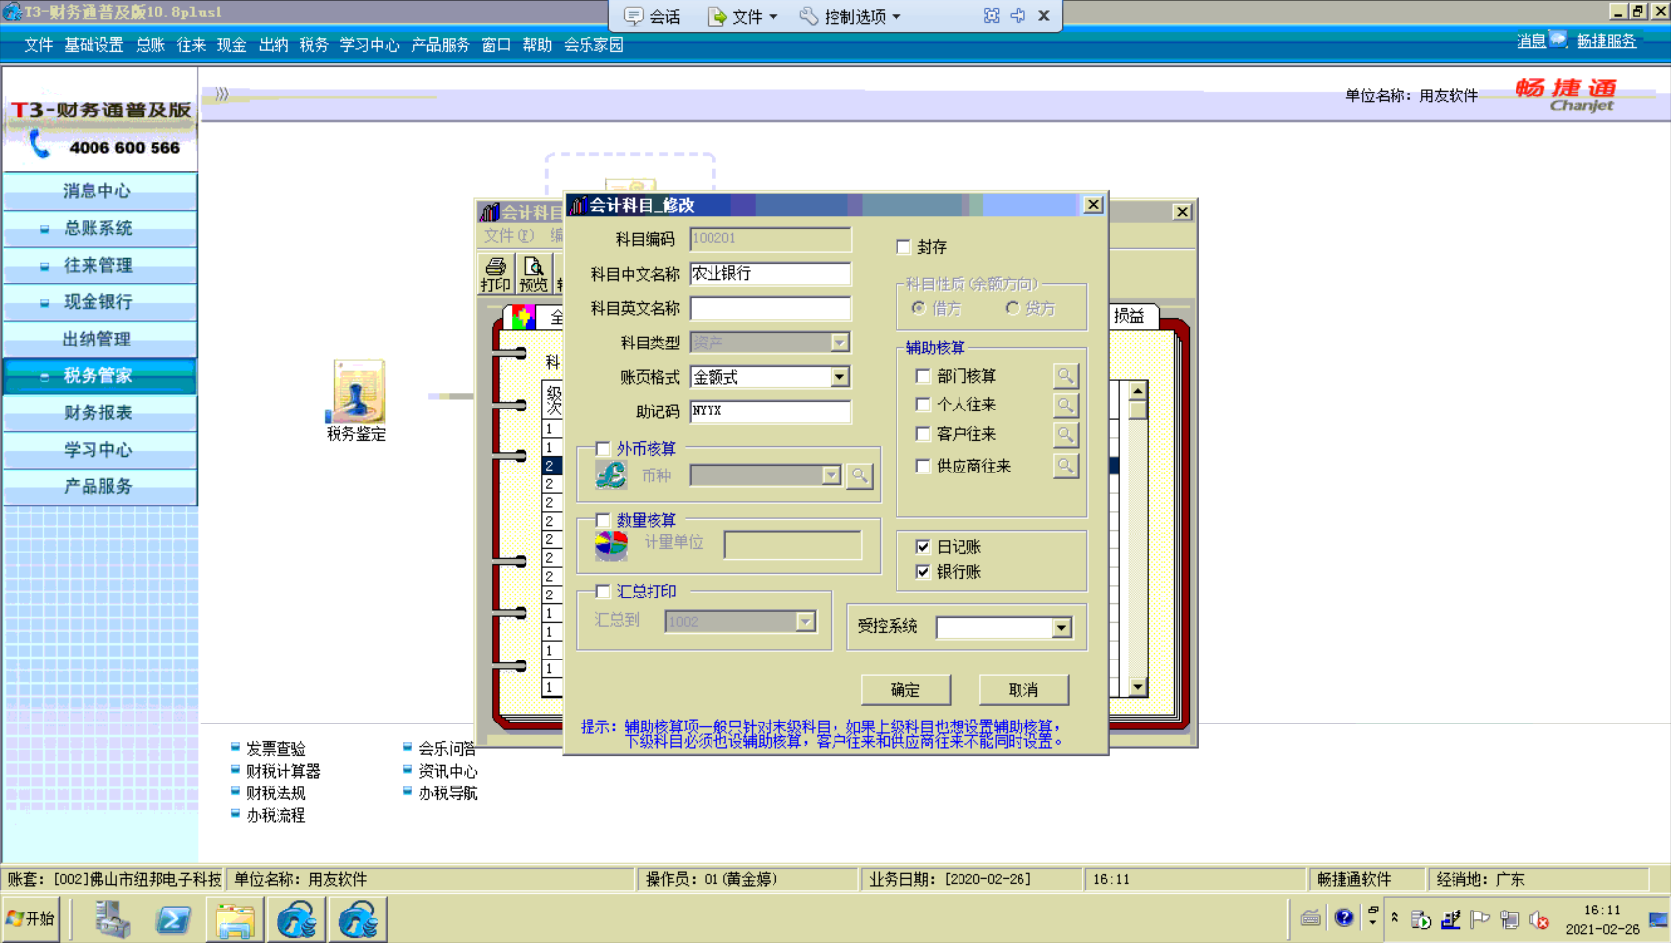The height and width of the screenshot is (943, 1671).
Task: Open the 出纳 menu
Action: pyautogui.click(x=274, y=45)
